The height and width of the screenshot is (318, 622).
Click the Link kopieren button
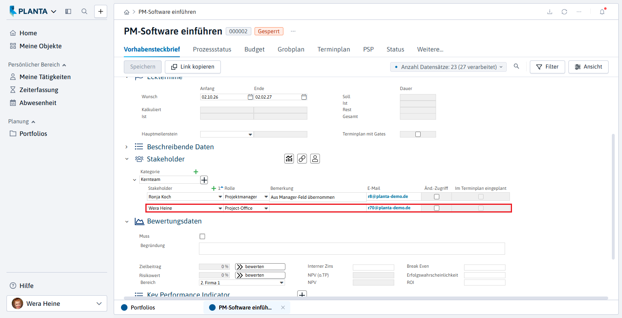point(193,67)
